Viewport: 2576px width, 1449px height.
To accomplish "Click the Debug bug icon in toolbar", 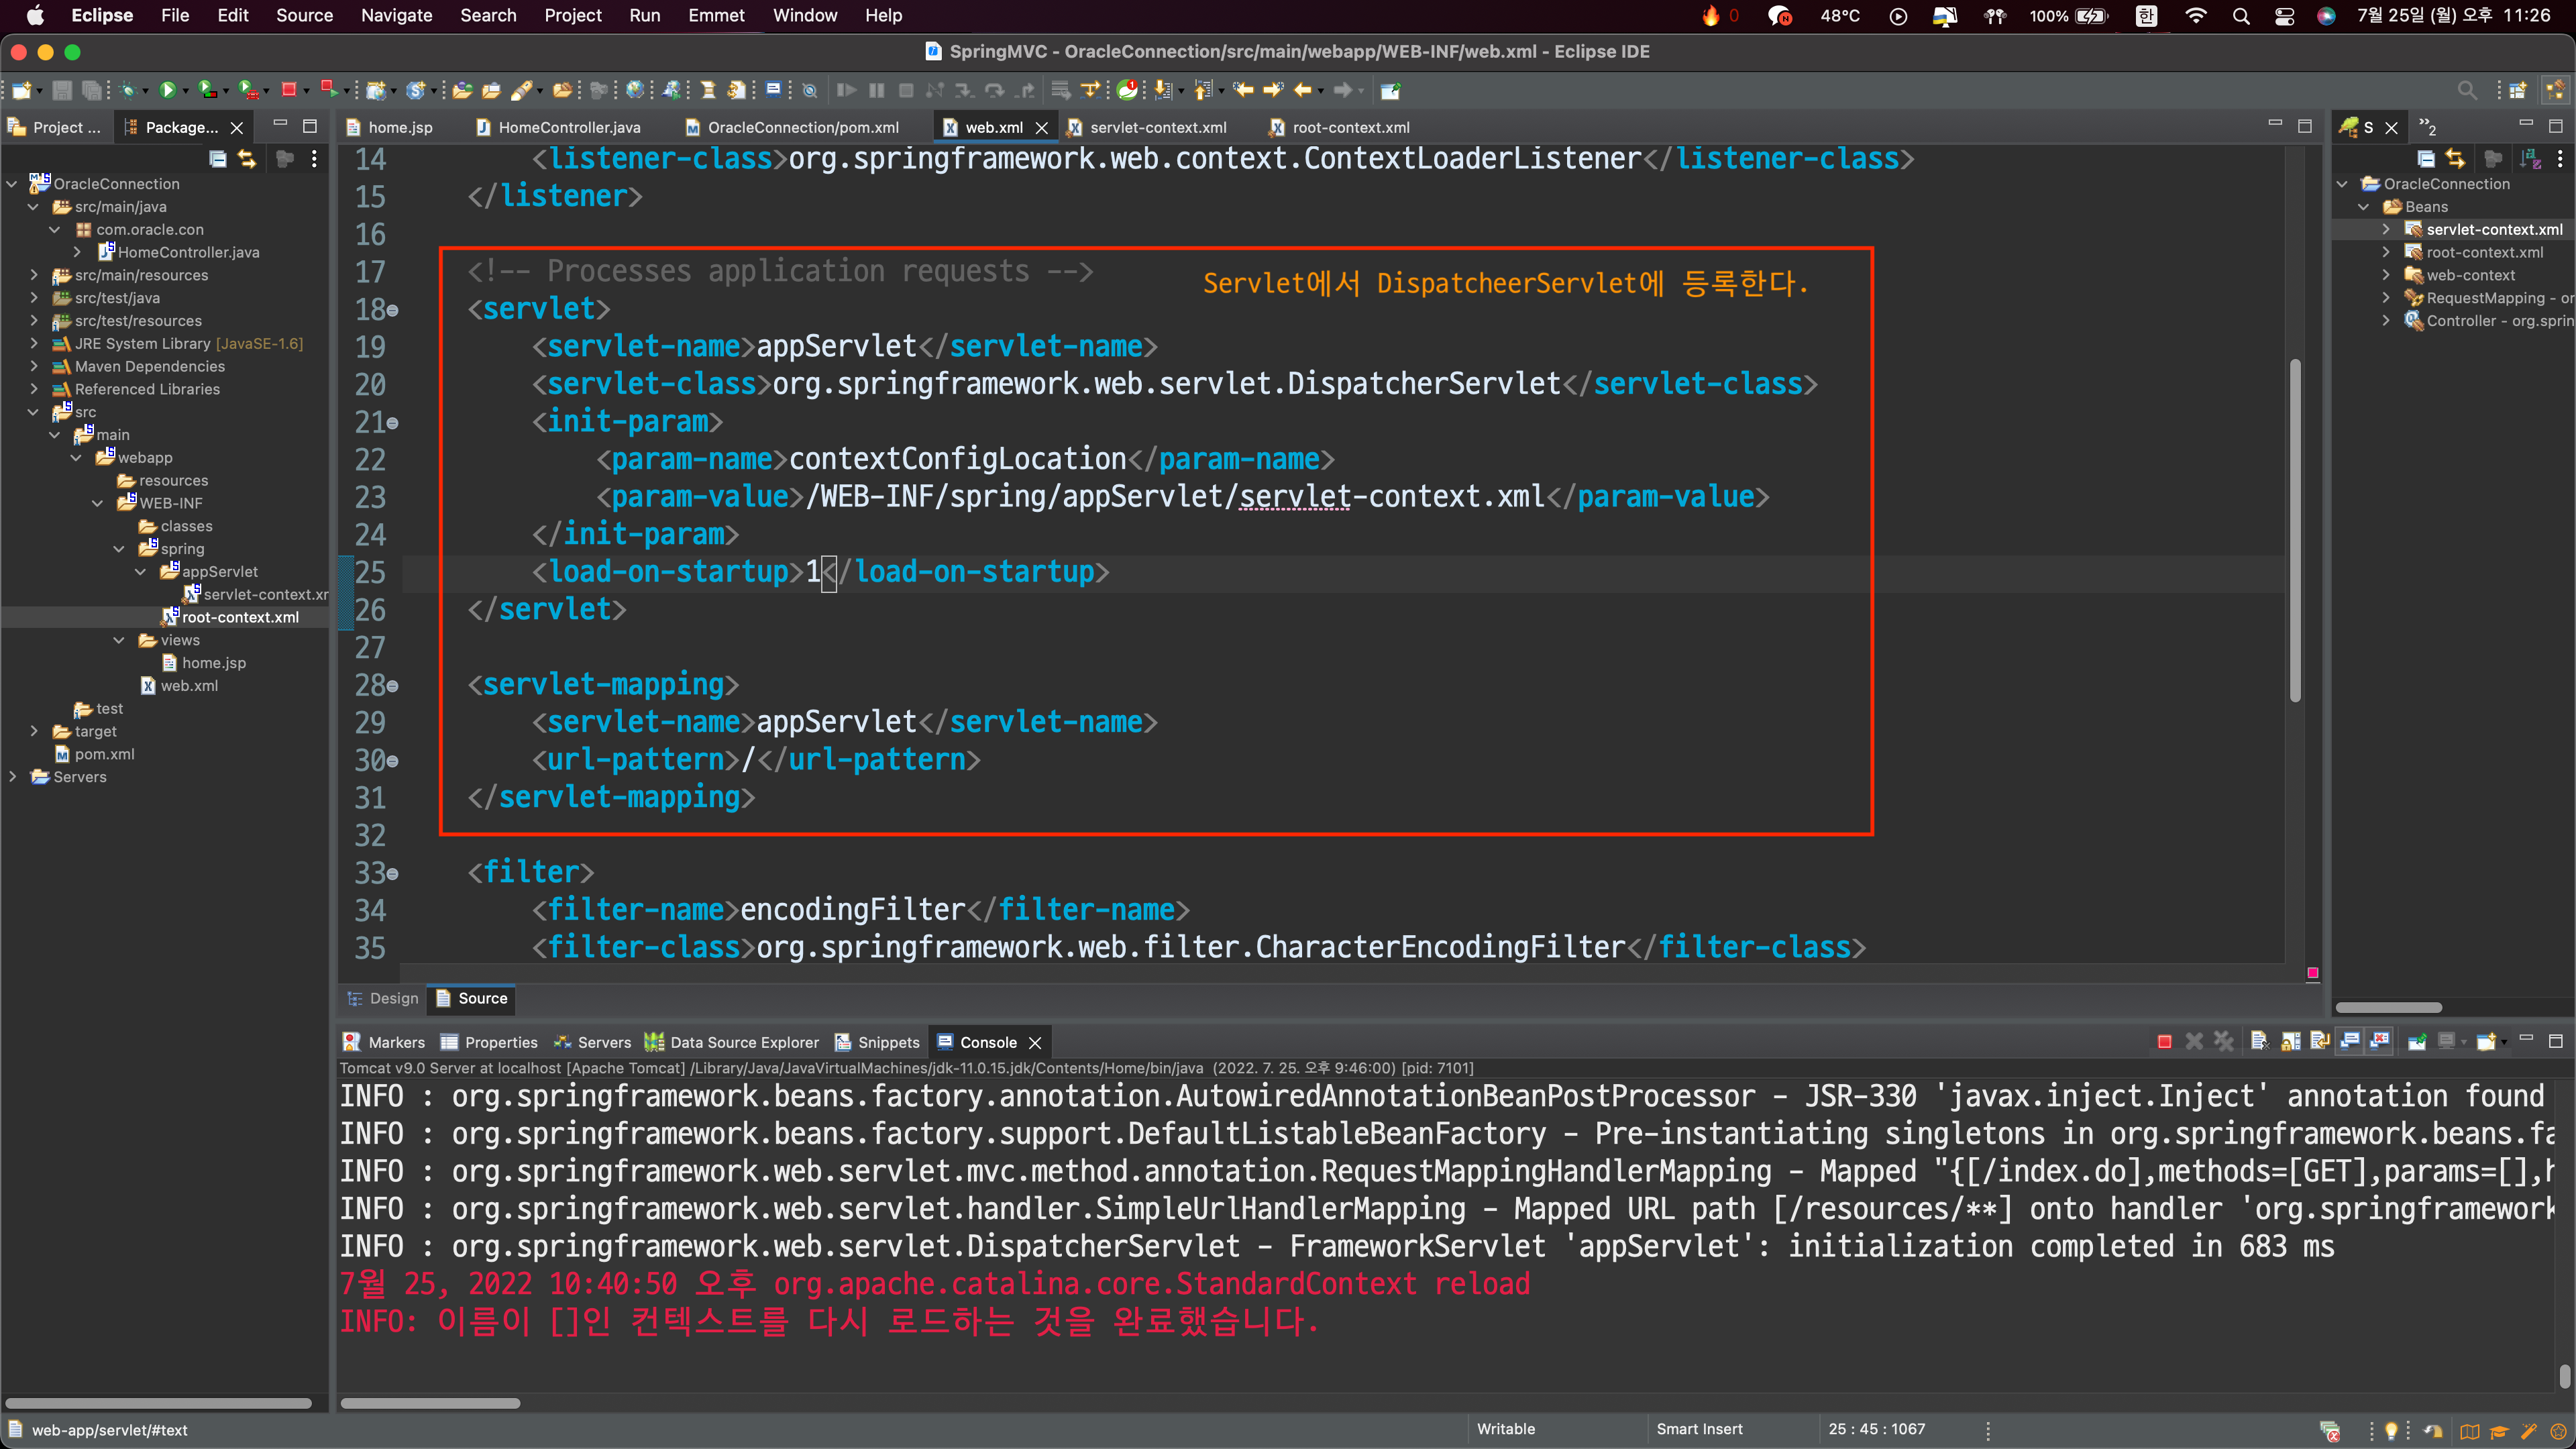I will click(127, 91).
